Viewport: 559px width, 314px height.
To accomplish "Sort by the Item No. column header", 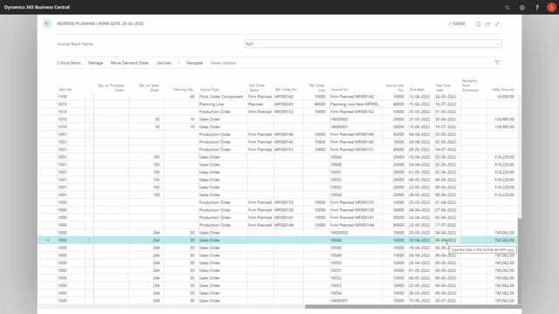I will point(66,90).
